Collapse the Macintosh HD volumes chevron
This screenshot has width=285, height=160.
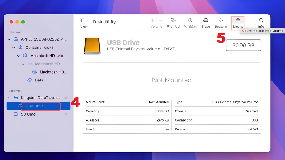pos(19,56)
